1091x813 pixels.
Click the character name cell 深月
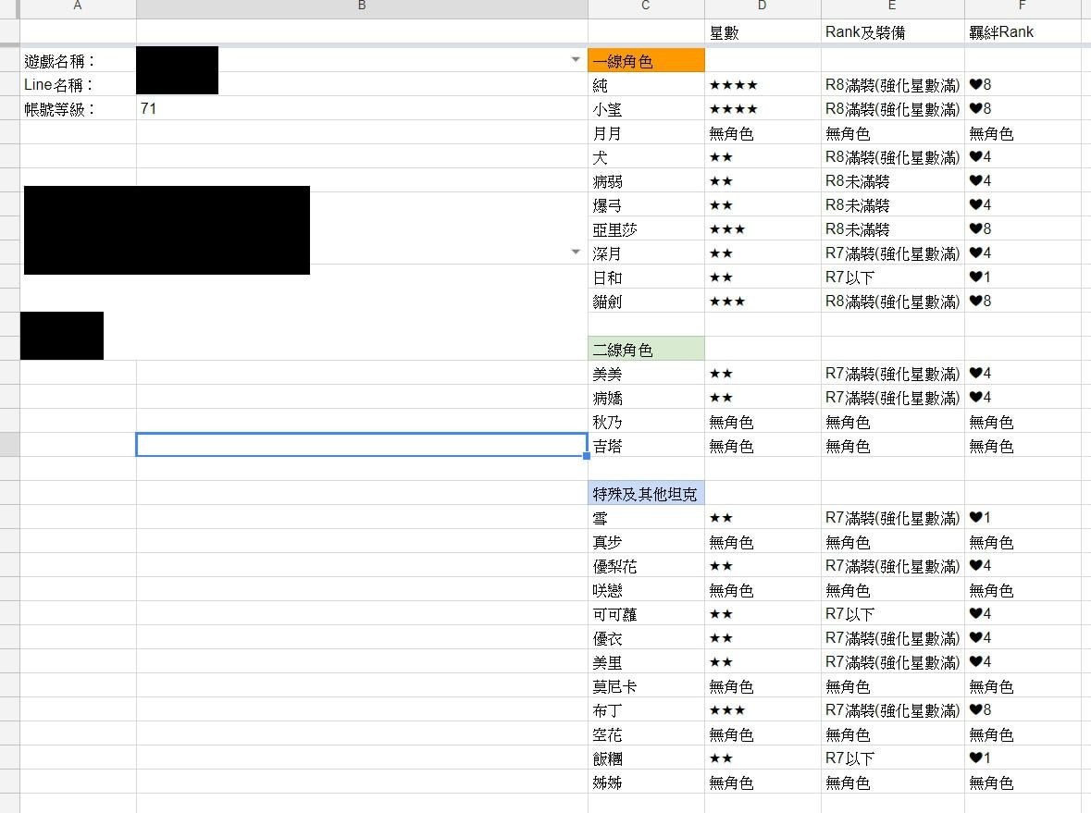[x=647, y=253]
